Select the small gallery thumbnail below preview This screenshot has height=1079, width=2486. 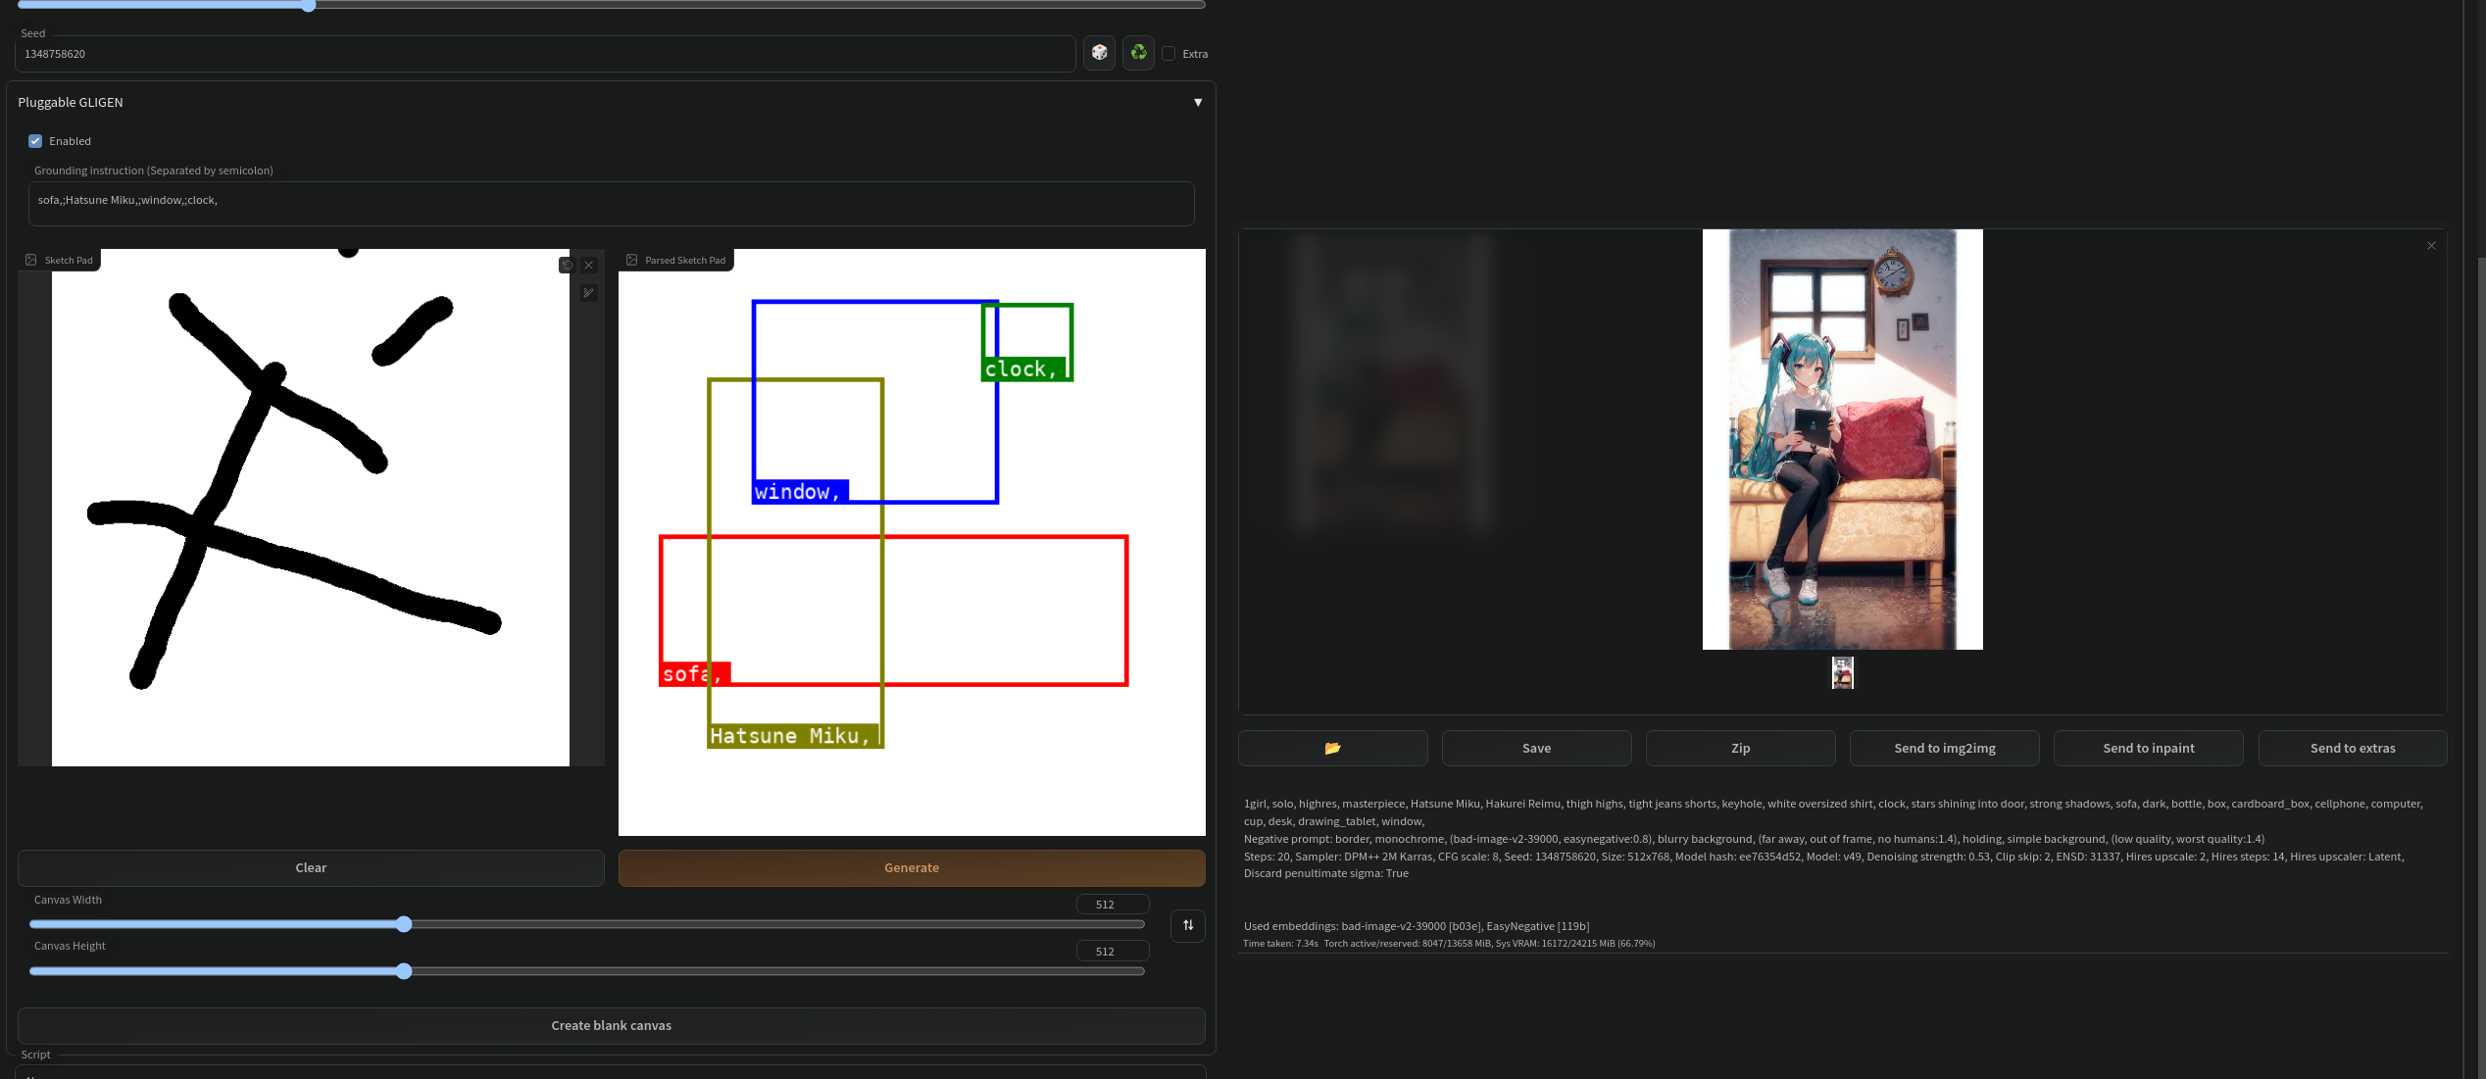point(1843,673)
